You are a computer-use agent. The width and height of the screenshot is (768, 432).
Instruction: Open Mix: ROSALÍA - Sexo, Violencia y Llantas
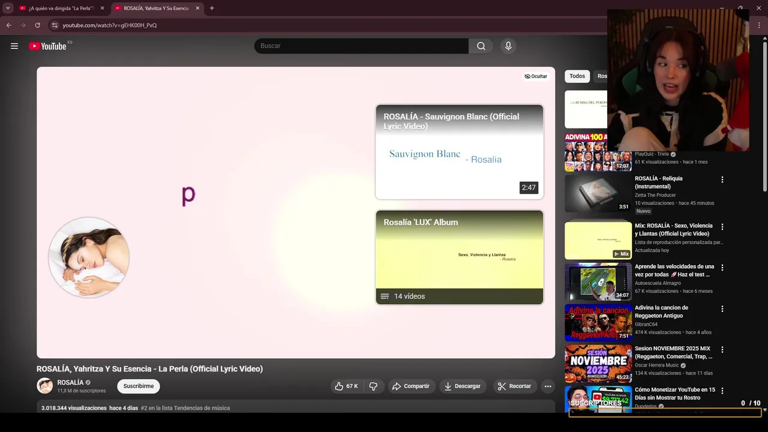tap(674, 230)
